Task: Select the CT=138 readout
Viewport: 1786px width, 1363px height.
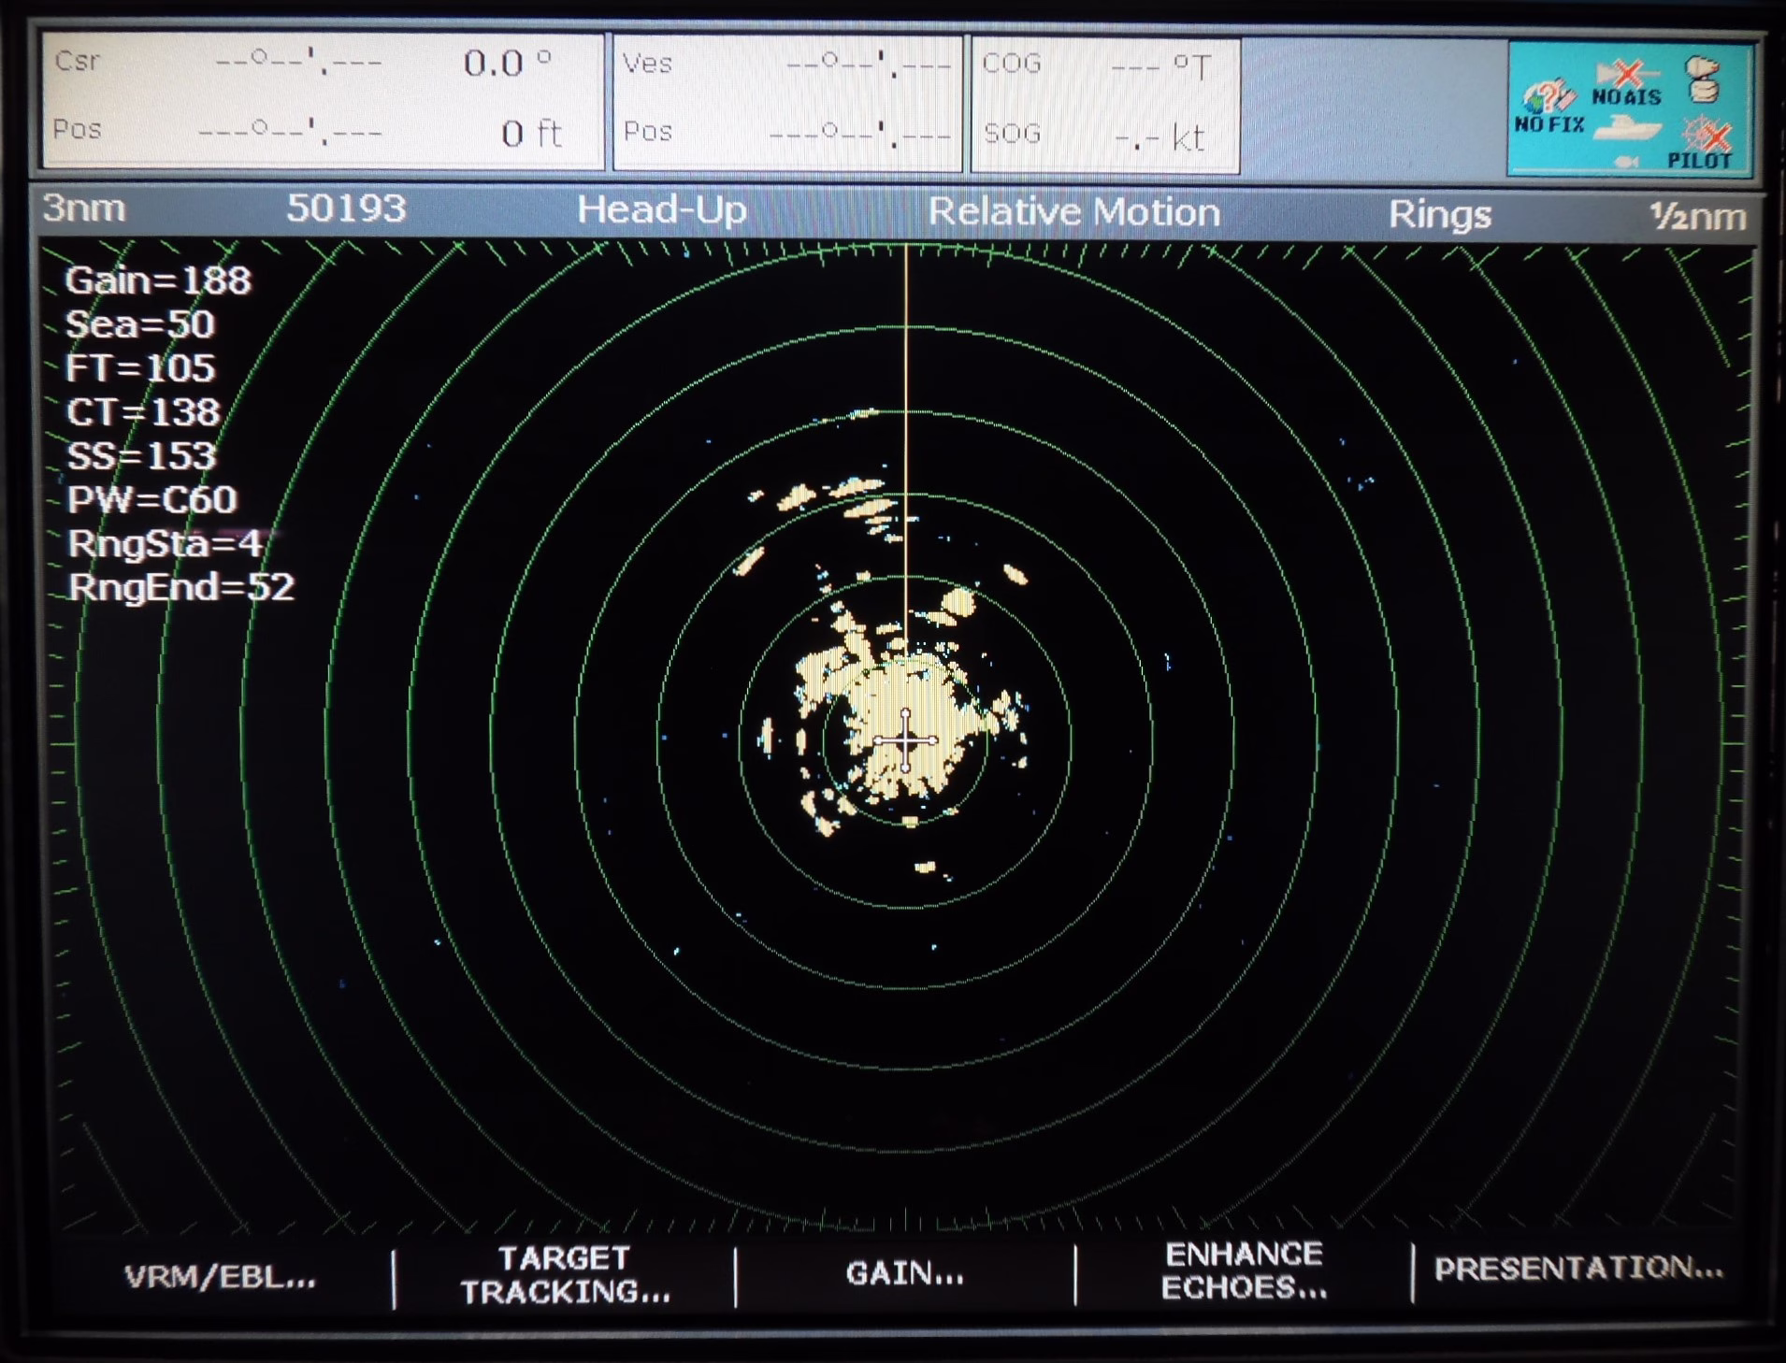Action: 143,412
